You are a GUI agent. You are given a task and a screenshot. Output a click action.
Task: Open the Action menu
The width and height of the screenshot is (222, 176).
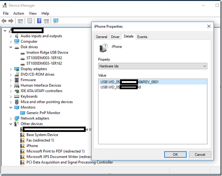(18, 13)
